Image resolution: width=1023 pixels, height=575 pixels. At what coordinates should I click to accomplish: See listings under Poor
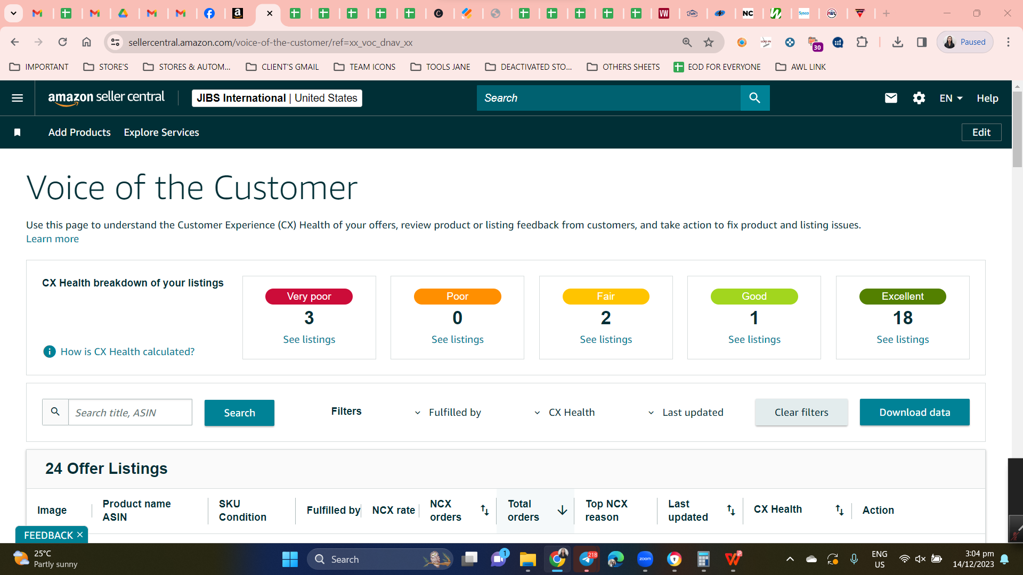[458, 340]
